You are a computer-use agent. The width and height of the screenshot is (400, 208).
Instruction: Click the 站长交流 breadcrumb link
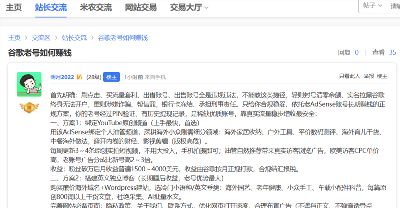[74, 38]
